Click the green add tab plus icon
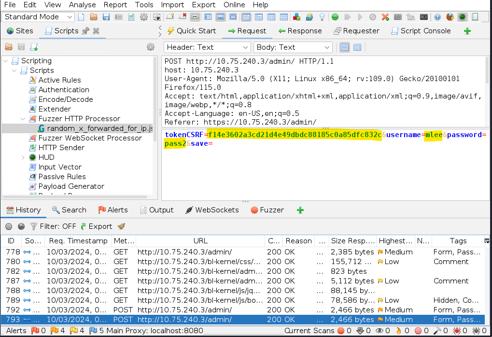This screenshot has width=492, height=337. coord(467,31)
